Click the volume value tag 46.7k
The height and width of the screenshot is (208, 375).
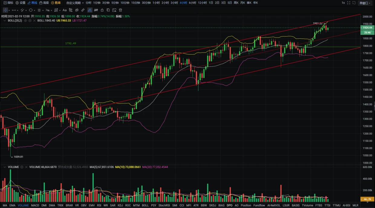[367, 200]
